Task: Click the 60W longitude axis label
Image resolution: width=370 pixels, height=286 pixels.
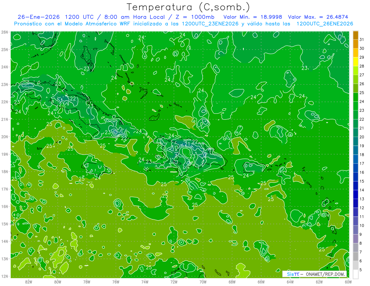Action: (x=348, y=282)
